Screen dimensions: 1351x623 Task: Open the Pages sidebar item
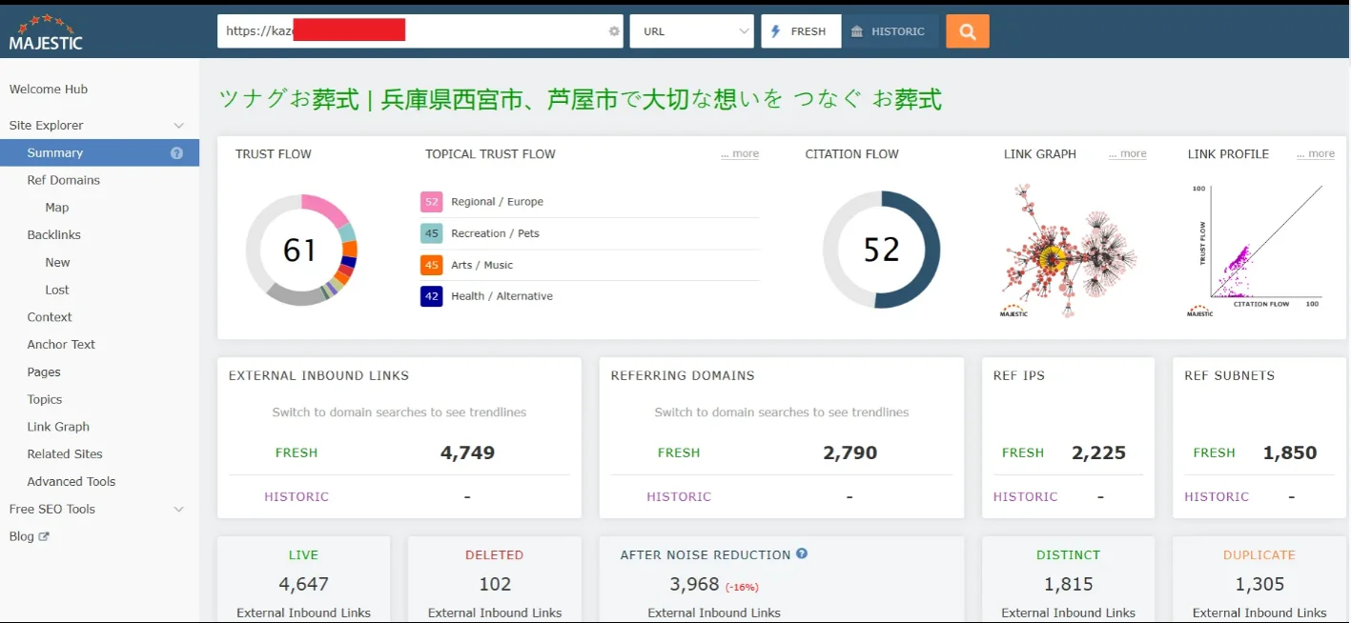click(44, 372)
